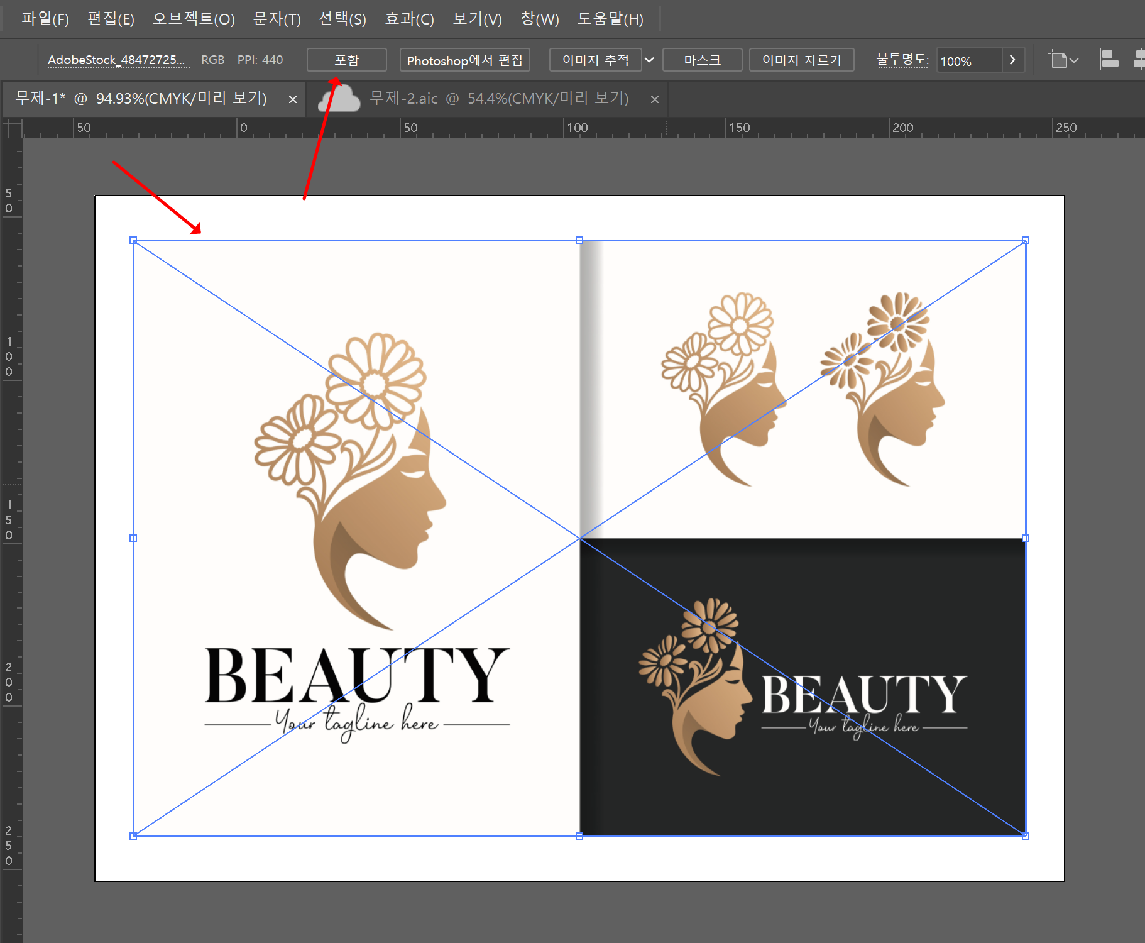The height and width of the screenshot is (943, 1145).
Task: Click the RGB color mode label
Action: pos(212,60)
